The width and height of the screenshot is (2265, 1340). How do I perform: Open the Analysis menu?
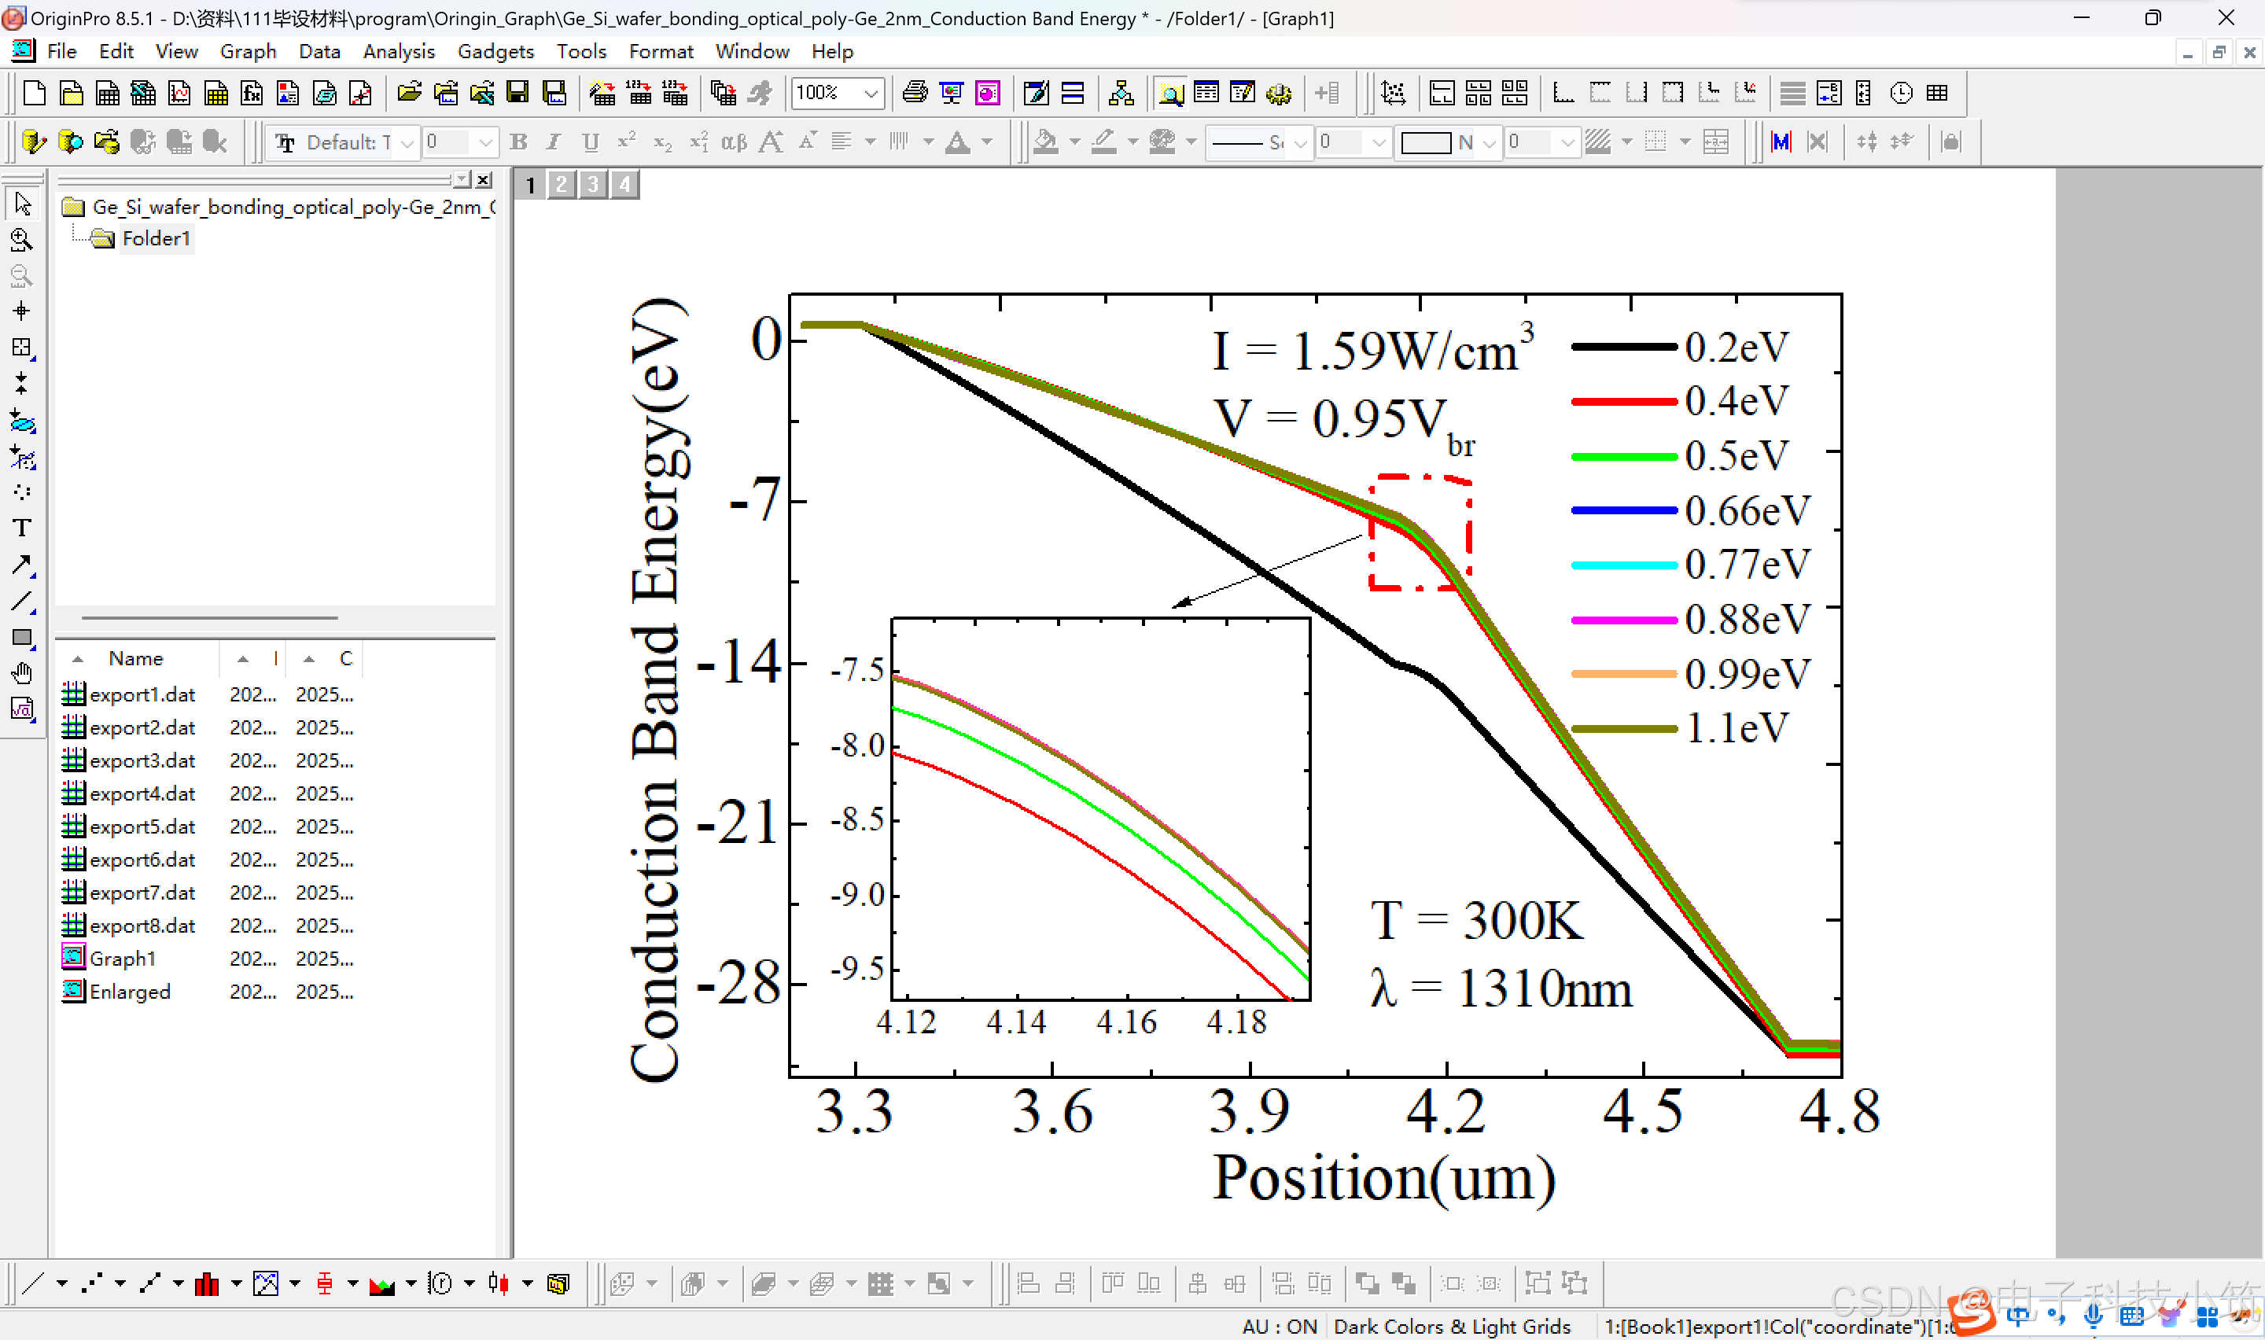coord(398,51)
